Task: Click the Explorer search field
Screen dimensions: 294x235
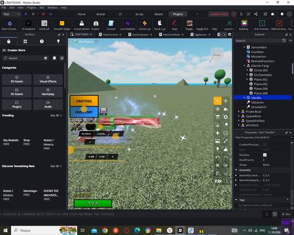Action: click(258, 41)
